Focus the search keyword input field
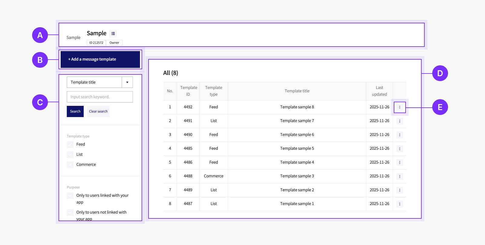 100,97
